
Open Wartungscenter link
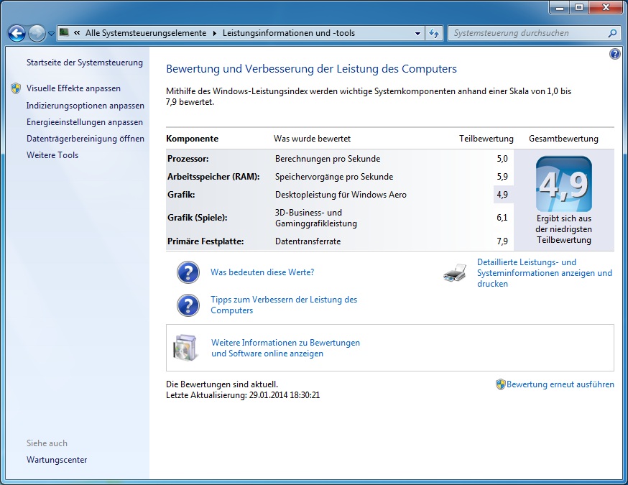click(x=57, y=460)
